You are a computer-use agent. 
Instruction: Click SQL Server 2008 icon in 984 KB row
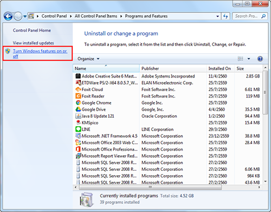coord(78,176)
